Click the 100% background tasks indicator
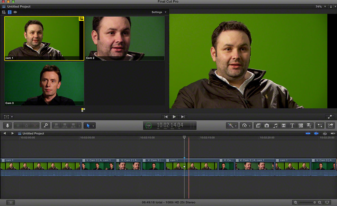337x206 pixels. pos(149,126)
